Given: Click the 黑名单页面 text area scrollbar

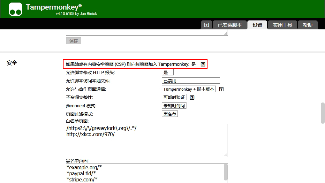Looking at the screenshot, I should tap(226, 172).
